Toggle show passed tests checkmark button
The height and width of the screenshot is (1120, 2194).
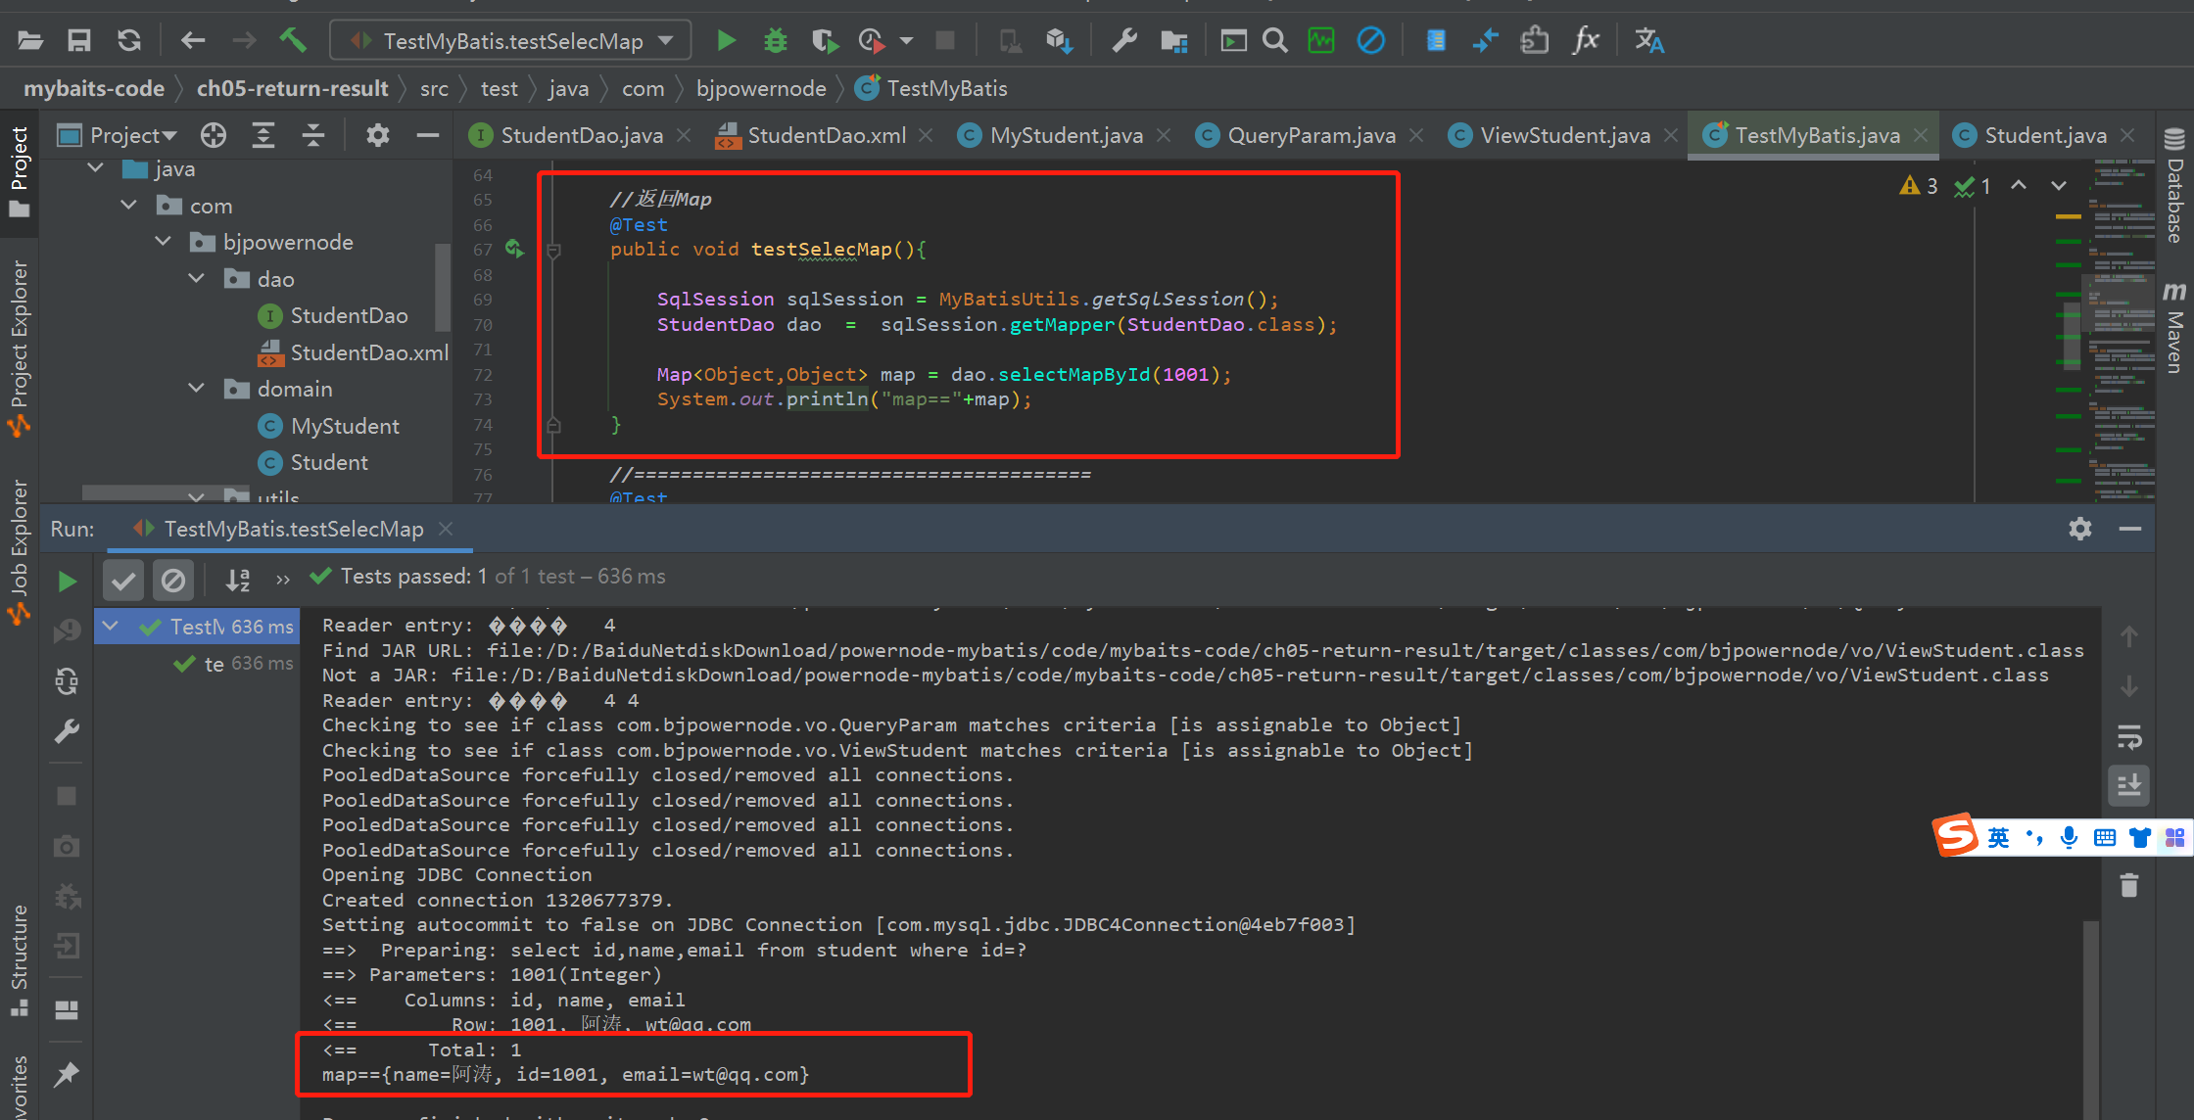coord(123,582)
